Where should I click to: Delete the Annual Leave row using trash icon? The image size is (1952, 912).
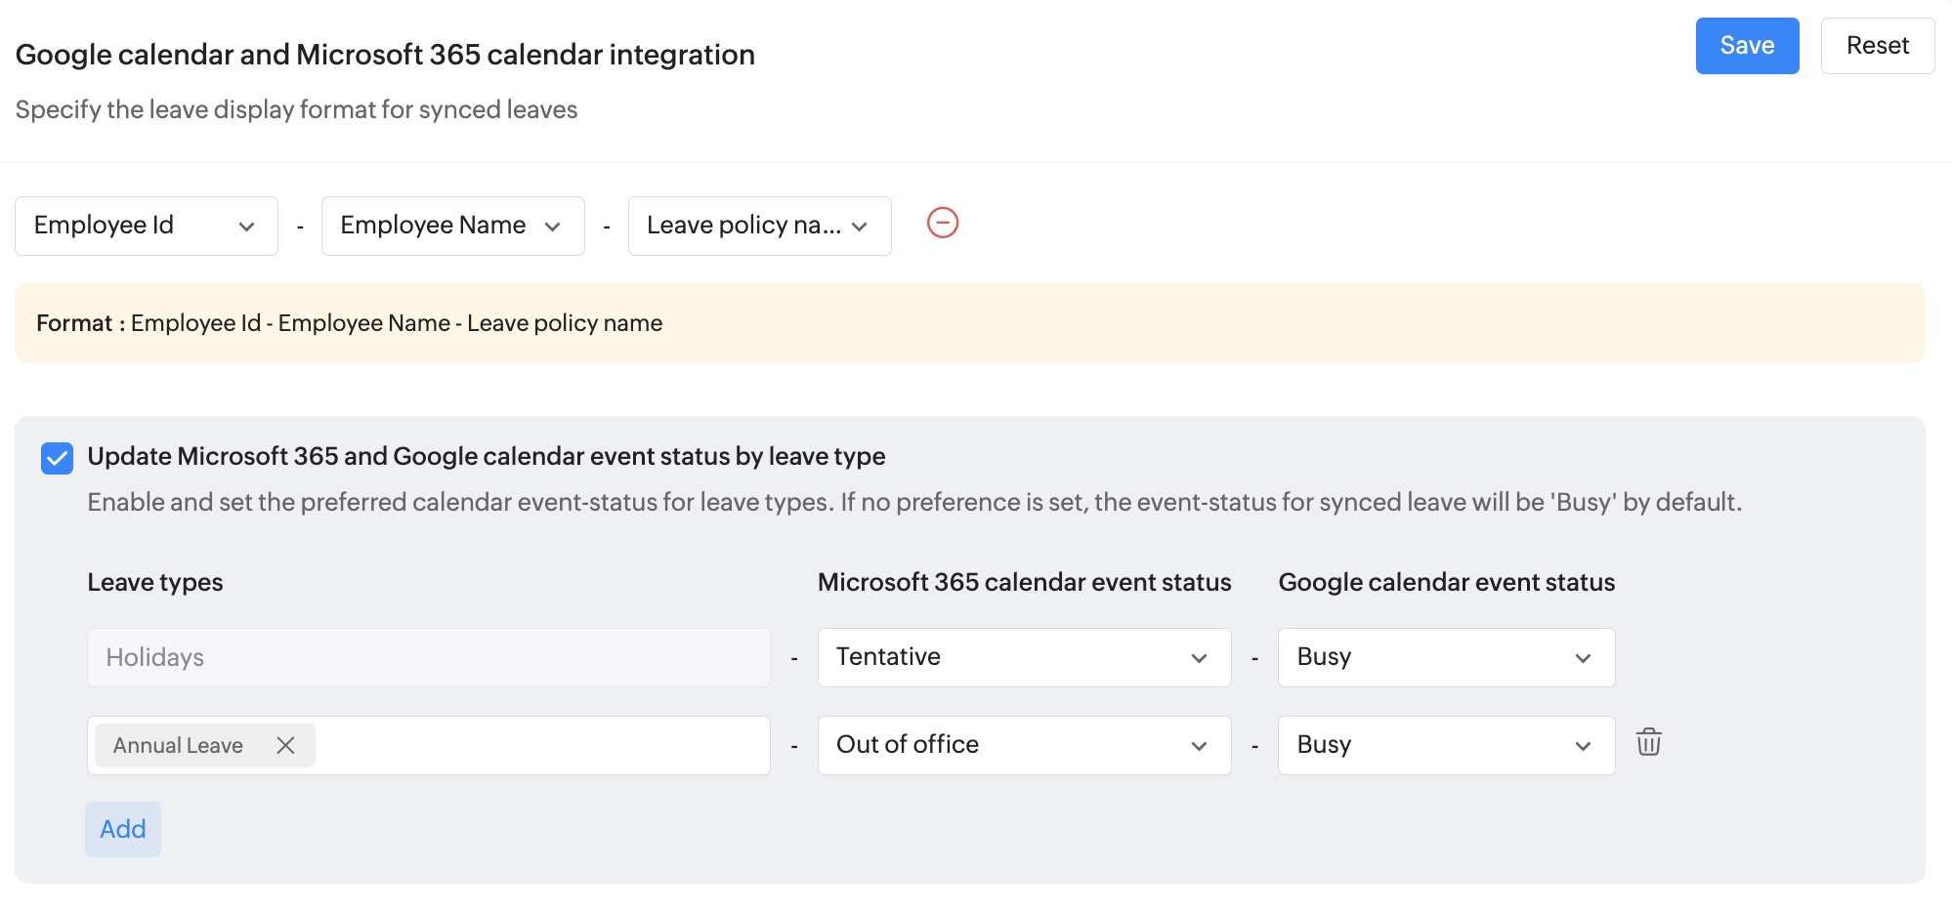[1648, 743]
